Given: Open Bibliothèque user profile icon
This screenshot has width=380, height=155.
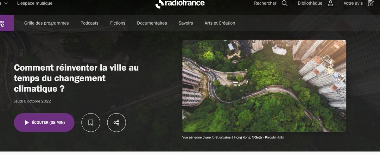Looking at the screenshot, I should (x=331, y=3).
